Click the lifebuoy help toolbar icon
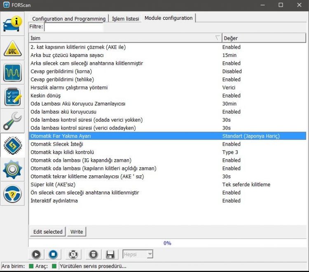The width and height of the screenshot is (309, 272). 73,254
